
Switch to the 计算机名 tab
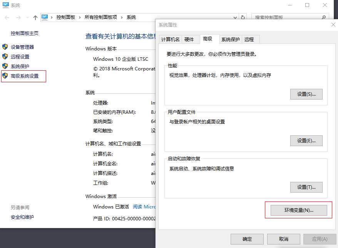pyautogui.click(x=170, y=40)
